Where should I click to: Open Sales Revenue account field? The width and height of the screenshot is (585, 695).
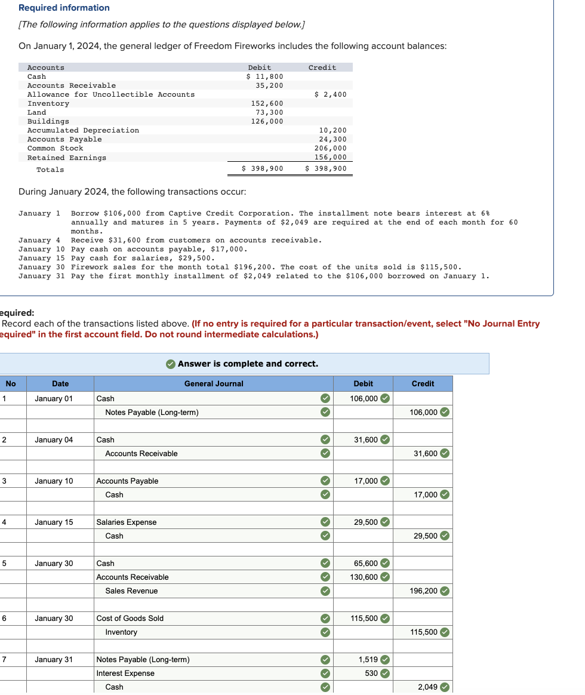[x=214, y=591]
